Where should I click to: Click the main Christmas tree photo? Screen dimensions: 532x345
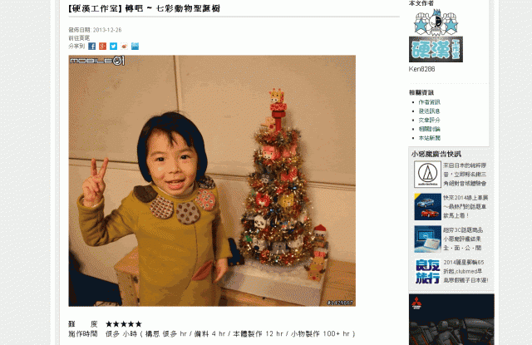click(x=212, y=180)
